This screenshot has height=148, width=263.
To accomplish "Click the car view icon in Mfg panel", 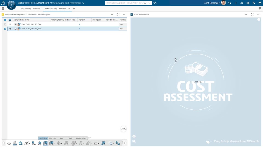I will click(x=124, y=129).
